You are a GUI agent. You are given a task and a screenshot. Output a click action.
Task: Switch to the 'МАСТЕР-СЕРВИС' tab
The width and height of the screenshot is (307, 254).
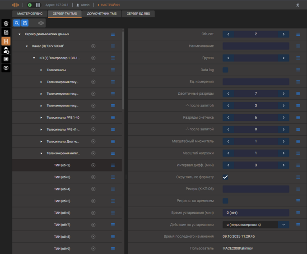click(x=30, y=14)
